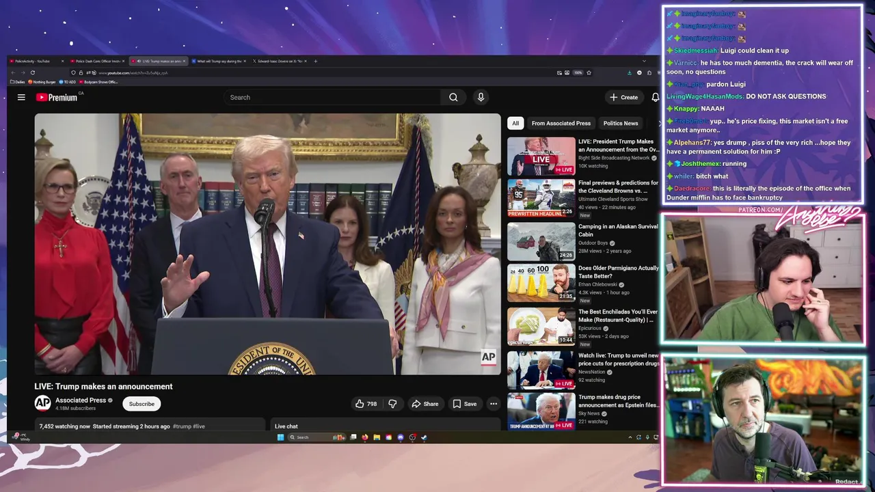
Task: Click 'LIVE: Trump makes an announcement' title
Action: 103,386
